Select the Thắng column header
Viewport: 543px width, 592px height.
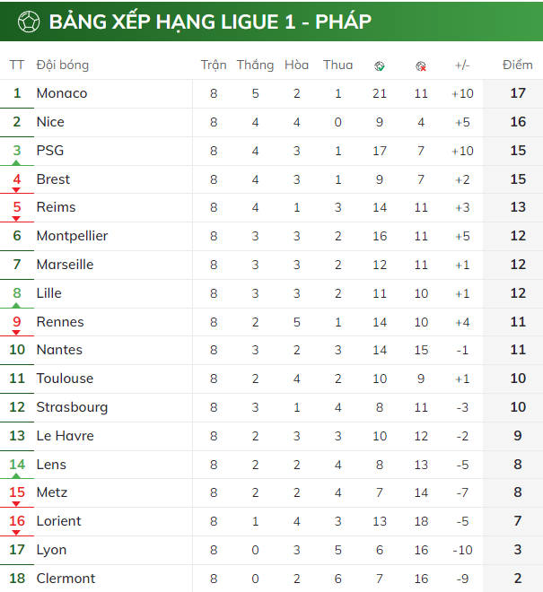point(255,65)
